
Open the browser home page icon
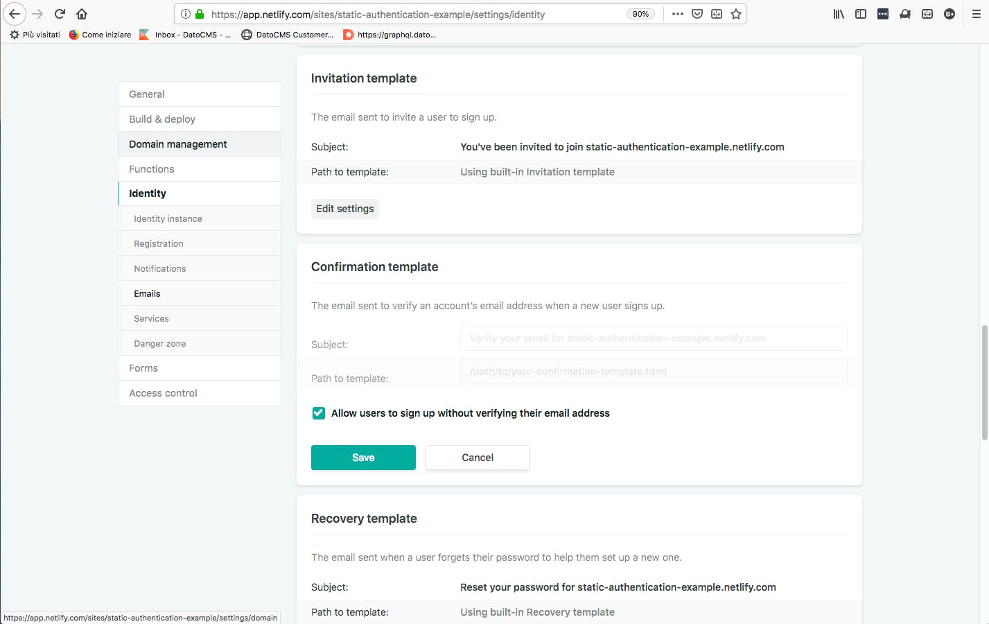(82, 14)
